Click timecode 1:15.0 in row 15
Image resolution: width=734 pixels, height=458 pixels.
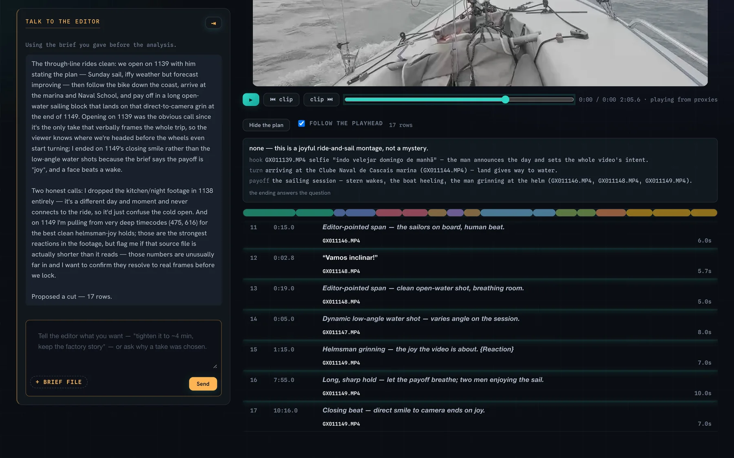[284, 350]
